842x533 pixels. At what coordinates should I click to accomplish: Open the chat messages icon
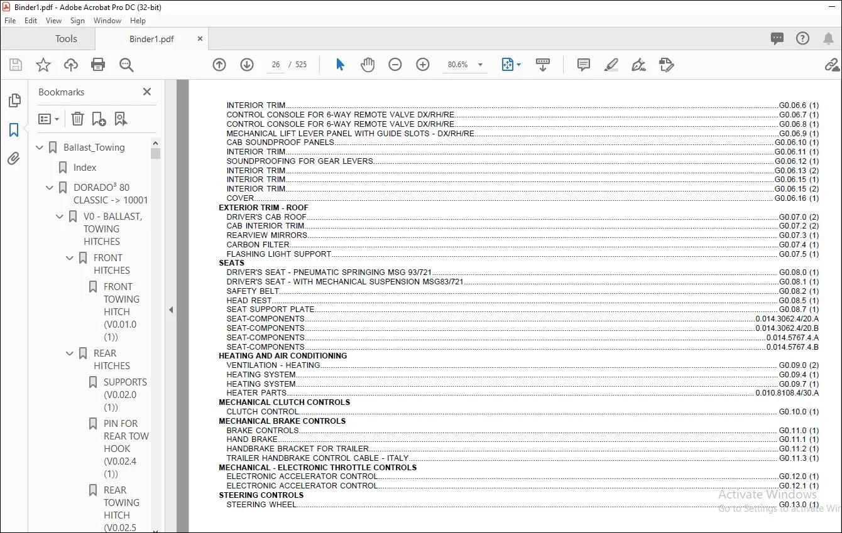pos(777,38)
